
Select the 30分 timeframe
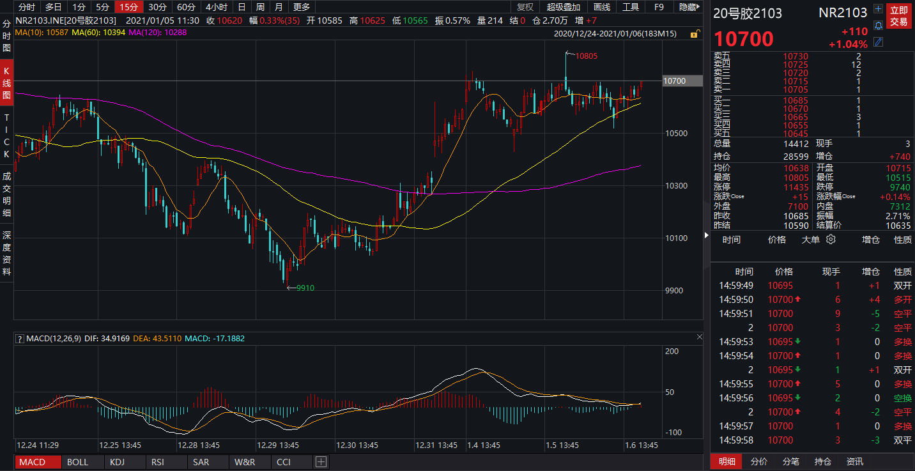[x=157, y=7]
